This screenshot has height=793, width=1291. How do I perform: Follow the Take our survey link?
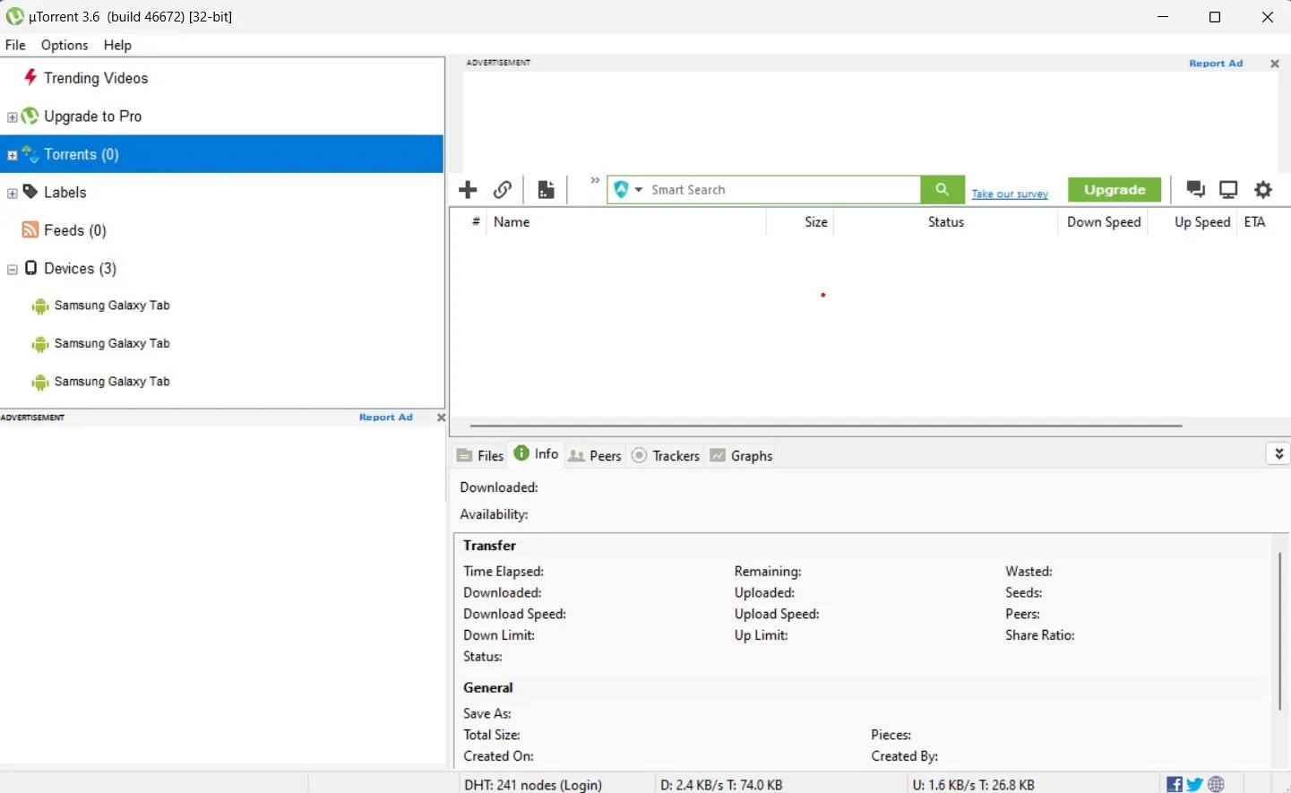1010,194
